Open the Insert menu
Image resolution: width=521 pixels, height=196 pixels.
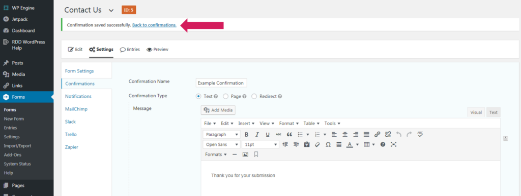246,123
